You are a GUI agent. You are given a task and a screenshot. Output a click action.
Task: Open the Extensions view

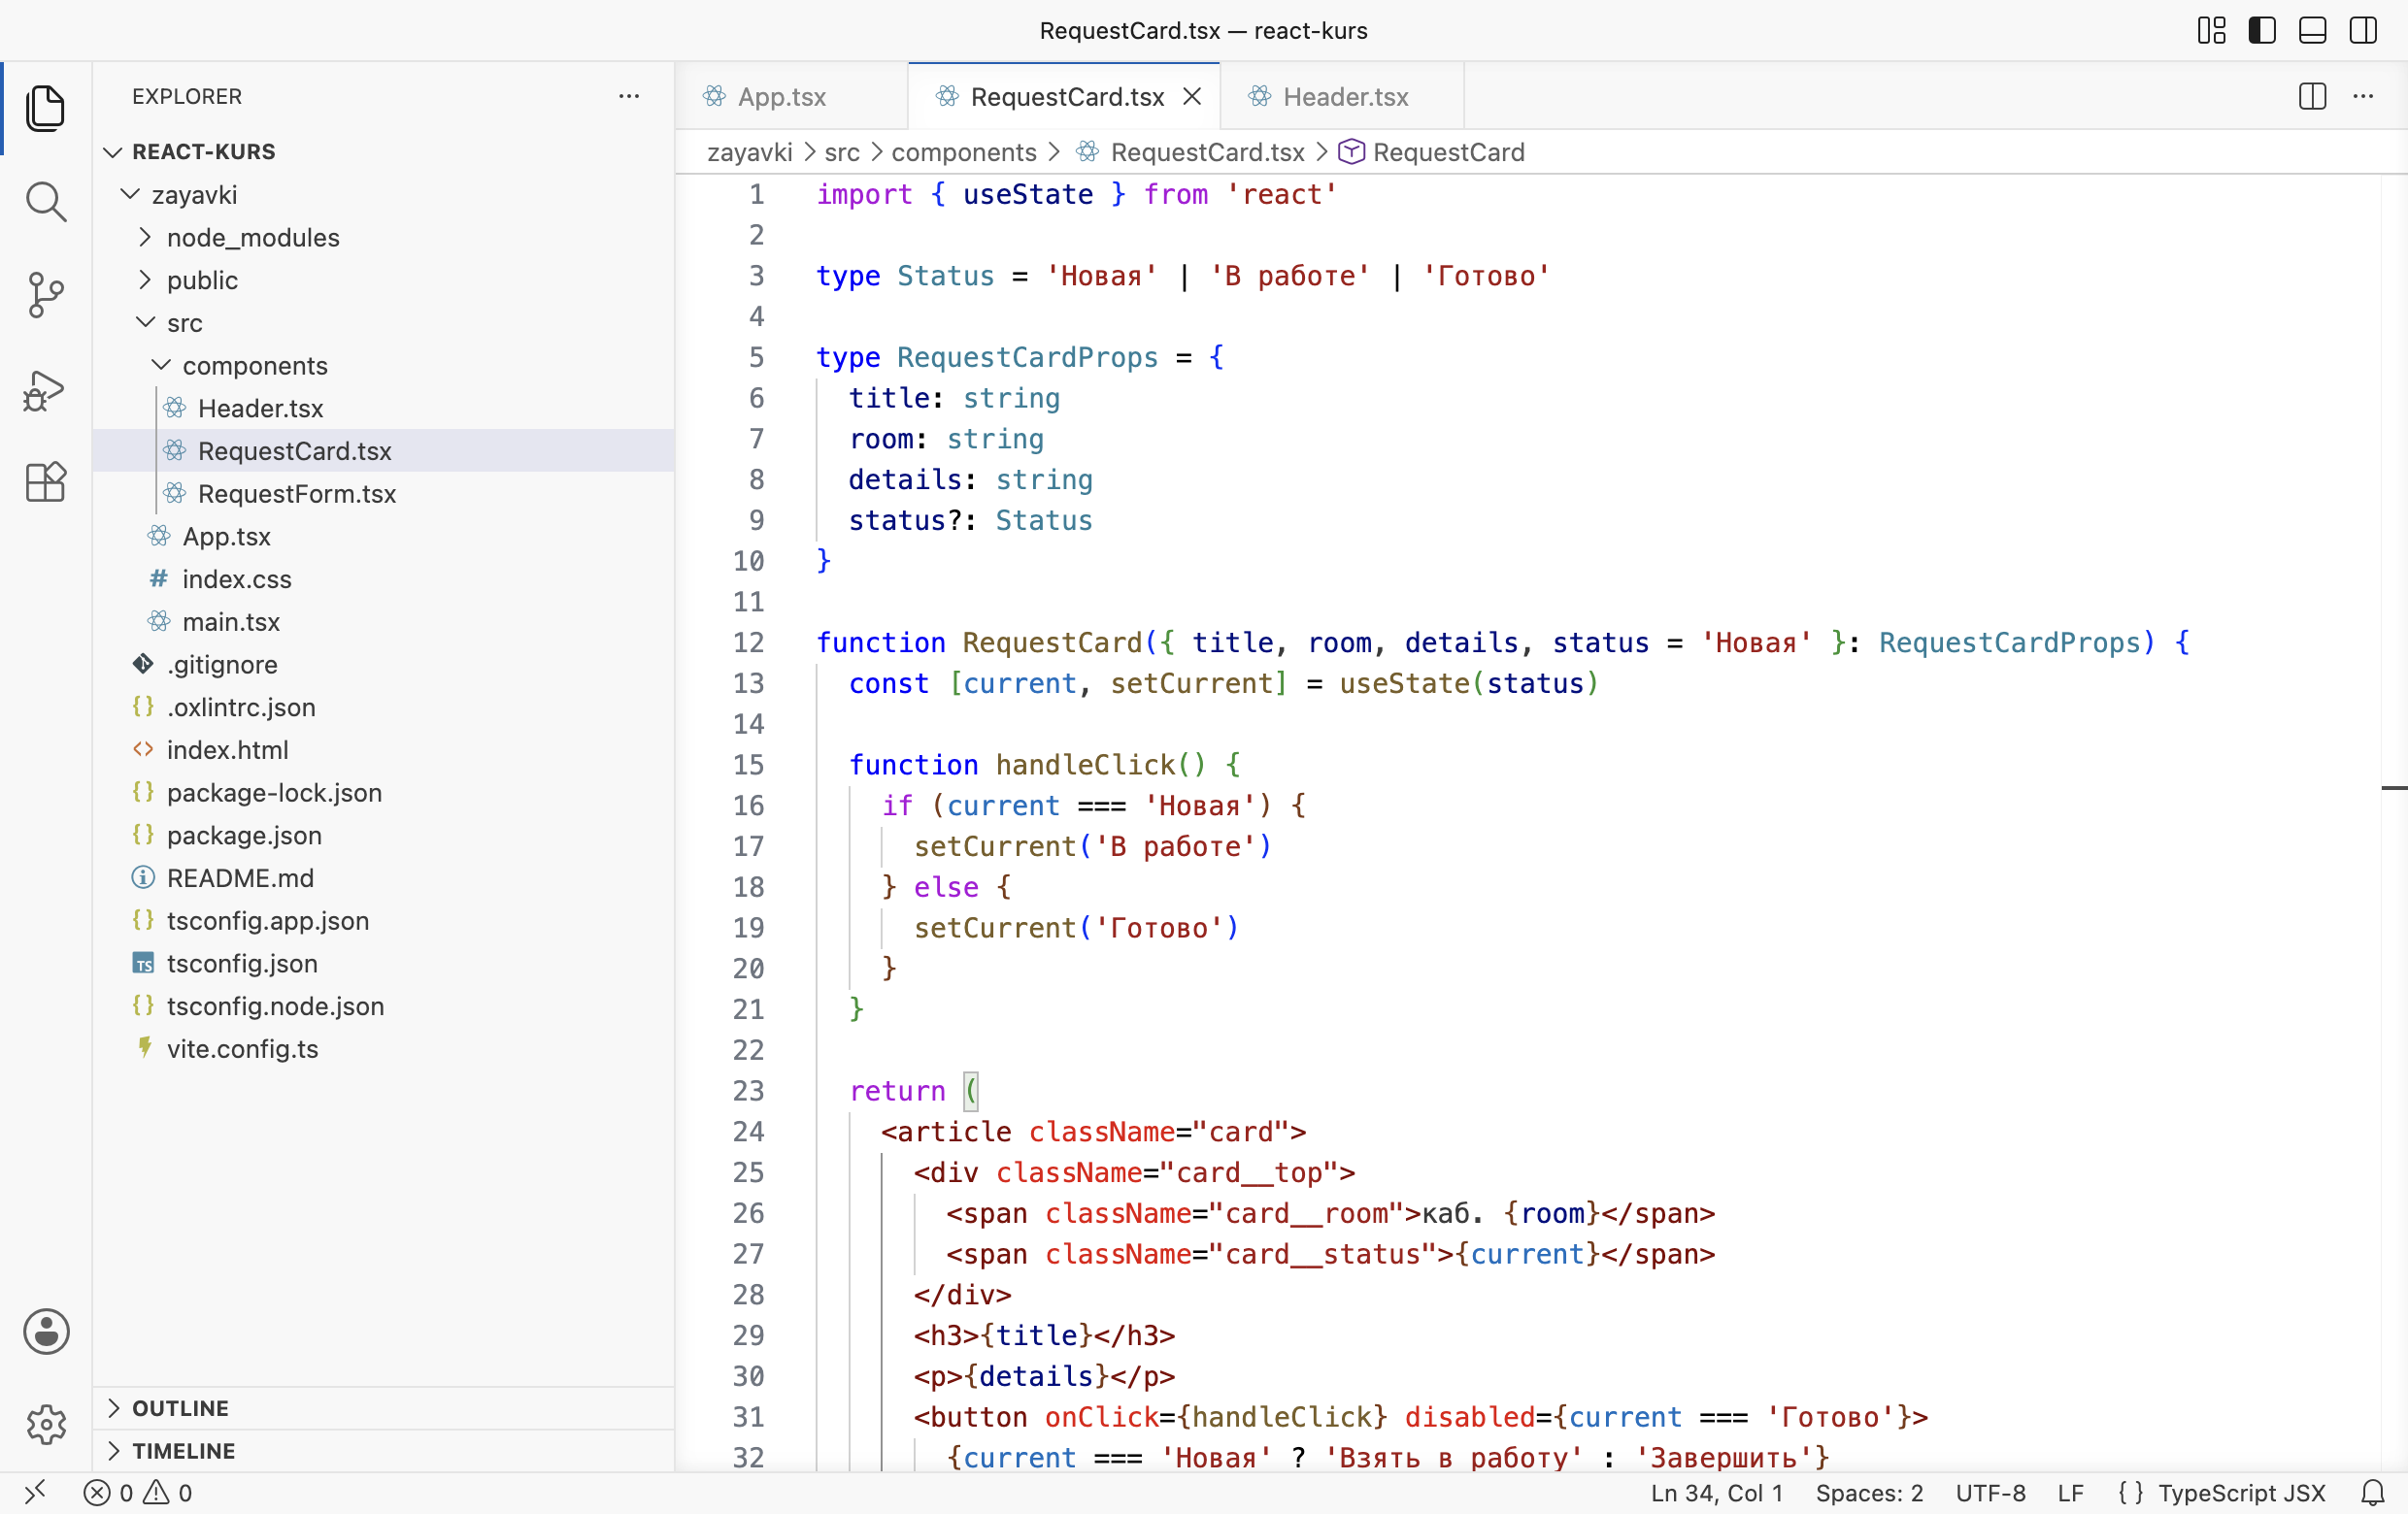(46, 481)
